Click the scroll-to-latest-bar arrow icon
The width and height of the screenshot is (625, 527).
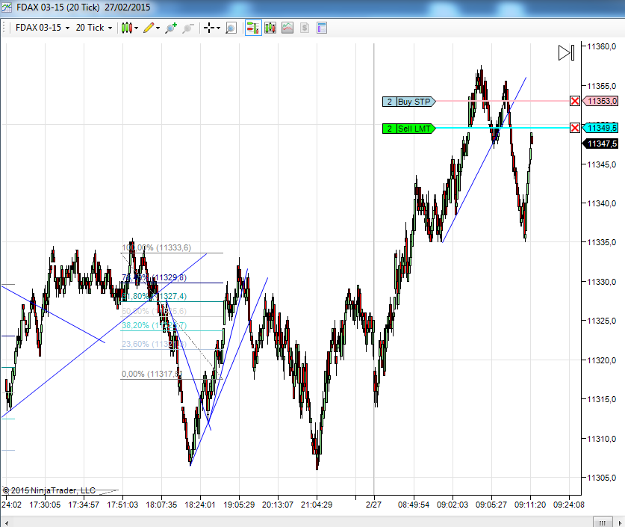point(566,52)
